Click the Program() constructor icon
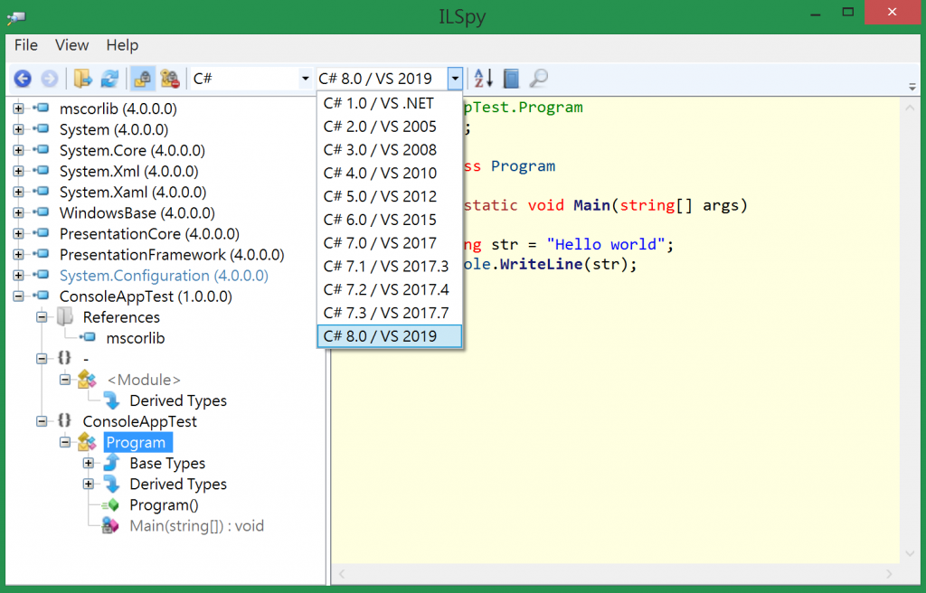The width and height of the screenshot is (926, 593). pos(110,505)
